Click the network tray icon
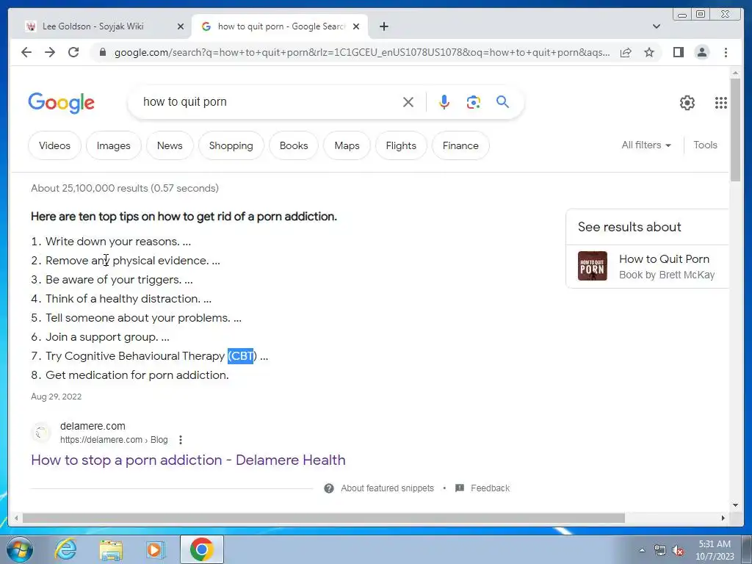752x564 pixels. 660,550
